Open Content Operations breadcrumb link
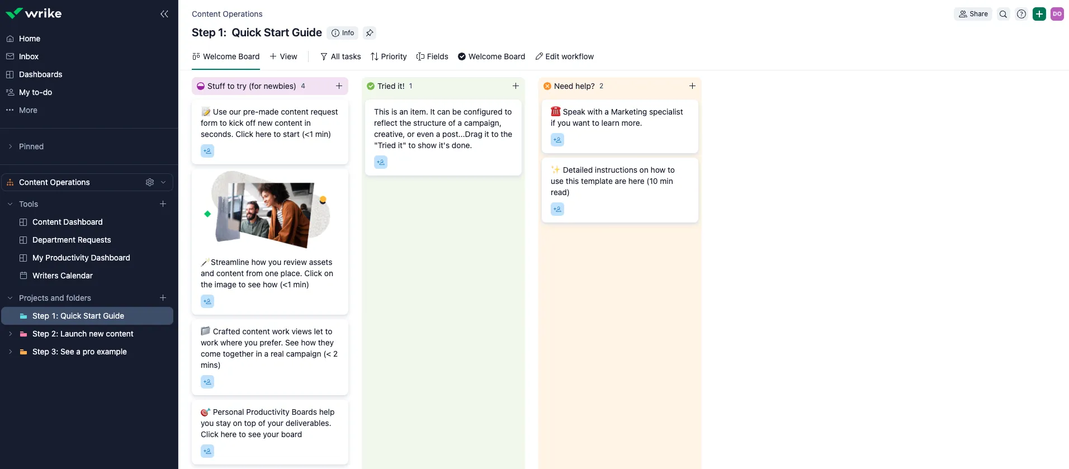This screenshot has width=1069, height=469. pos(227,14)
